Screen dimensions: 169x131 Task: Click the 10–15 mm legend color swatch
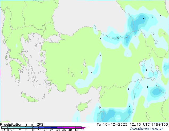[x=35, y=128]
